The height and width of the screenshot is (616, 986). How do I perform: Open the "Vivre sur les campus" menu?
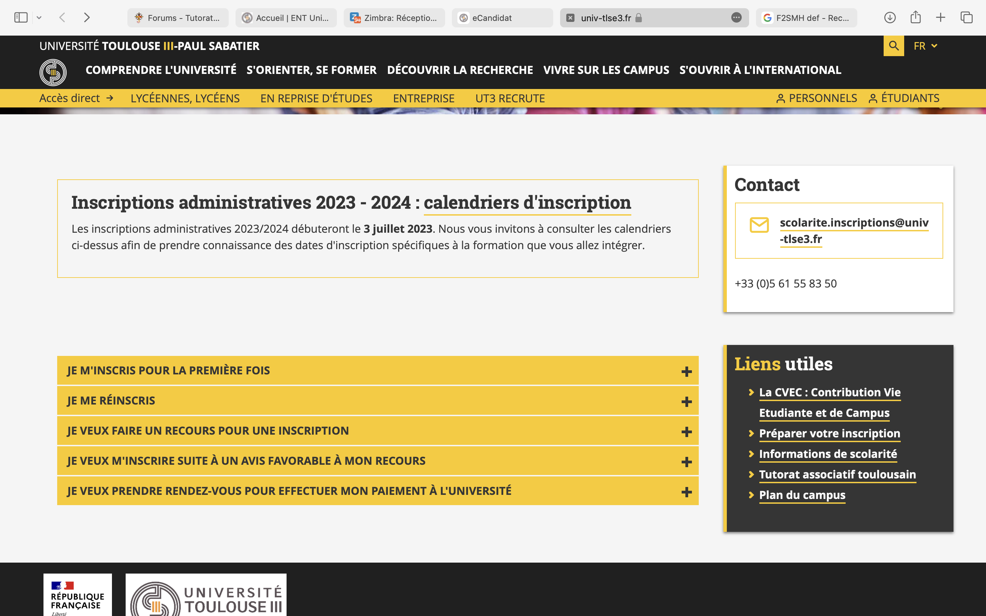(606, 70)
